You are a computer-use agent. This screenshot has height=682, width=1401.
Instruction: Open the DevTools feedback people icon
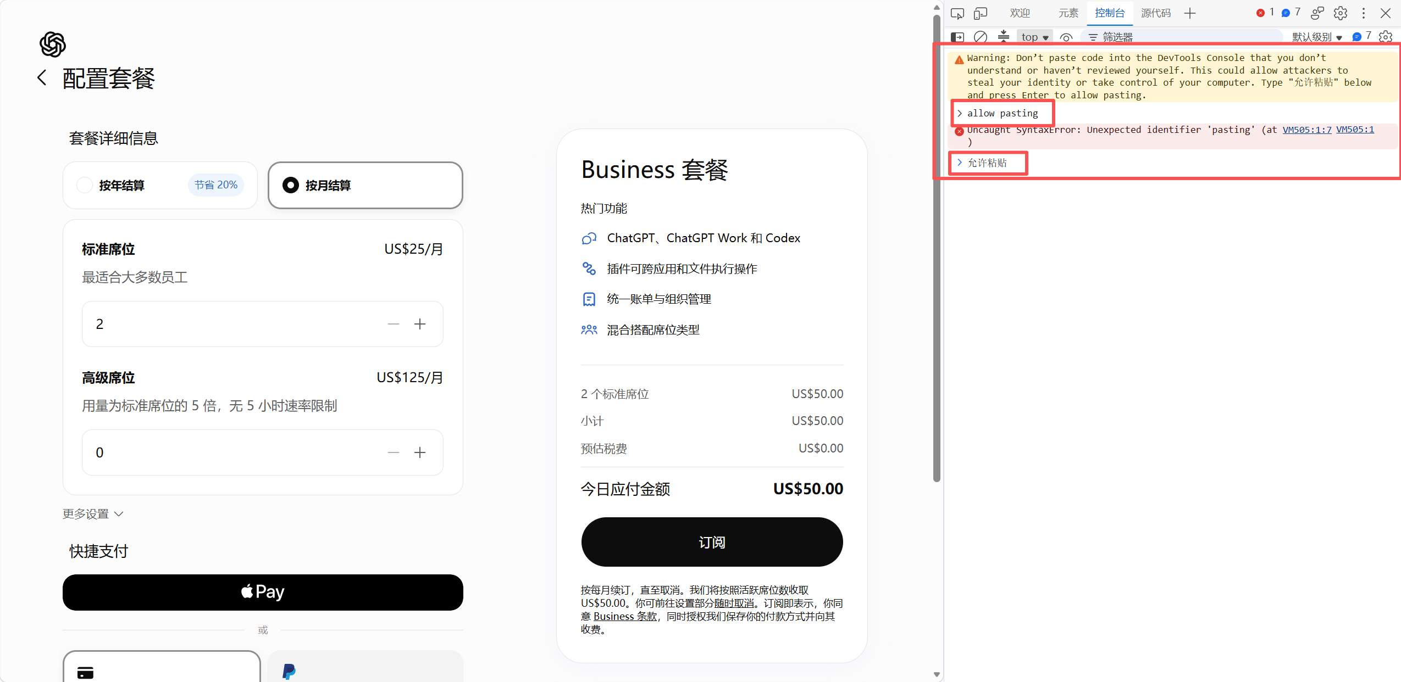[x=1317, y=13]
